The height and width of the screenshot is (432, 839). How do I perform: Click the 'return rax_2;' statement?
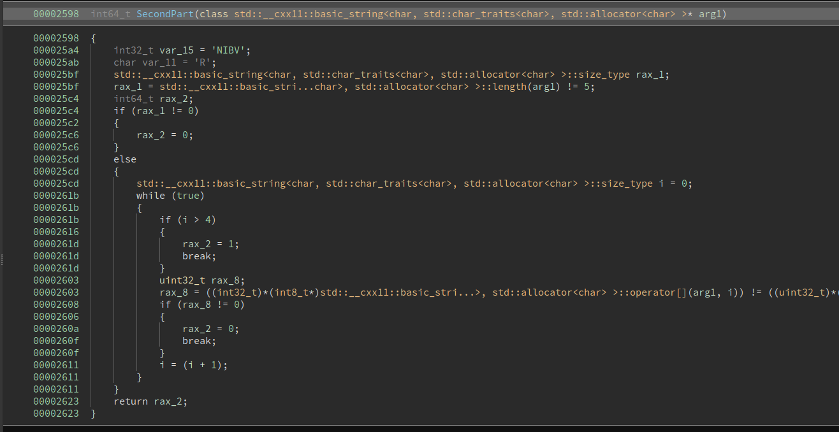click(150, 401)
